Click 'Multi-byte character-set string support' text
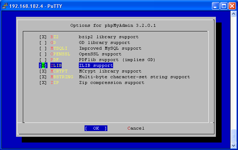This screenshot has height=150, width=238. pyautogui.click(x=135, y=77)
